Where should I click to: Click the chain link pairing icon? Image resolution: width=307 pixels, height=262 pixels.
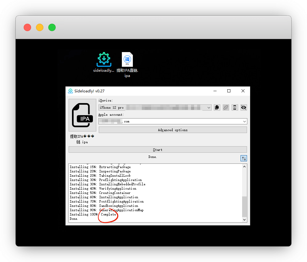[226, 107]
